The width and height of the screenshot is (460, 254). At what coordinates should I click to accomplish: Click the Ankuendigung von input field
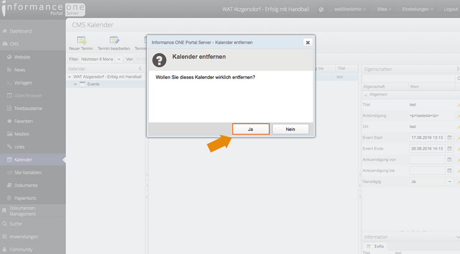[x=427, y=160]
